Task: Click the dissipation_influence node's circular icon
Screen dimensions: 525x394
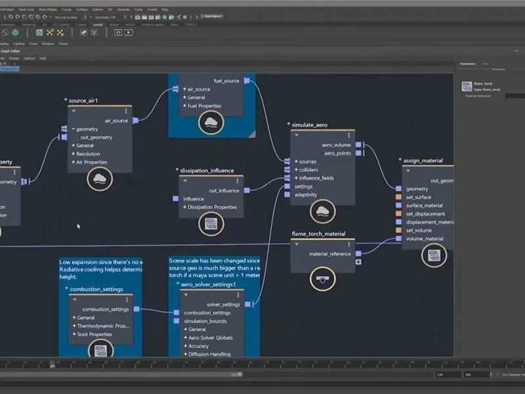Action: 211,223
